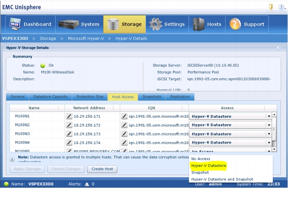Image resolution: width=288 pixels, height=197 pixels.
Task: Switch to the Snapshots tab
Action: click(152, 97)
